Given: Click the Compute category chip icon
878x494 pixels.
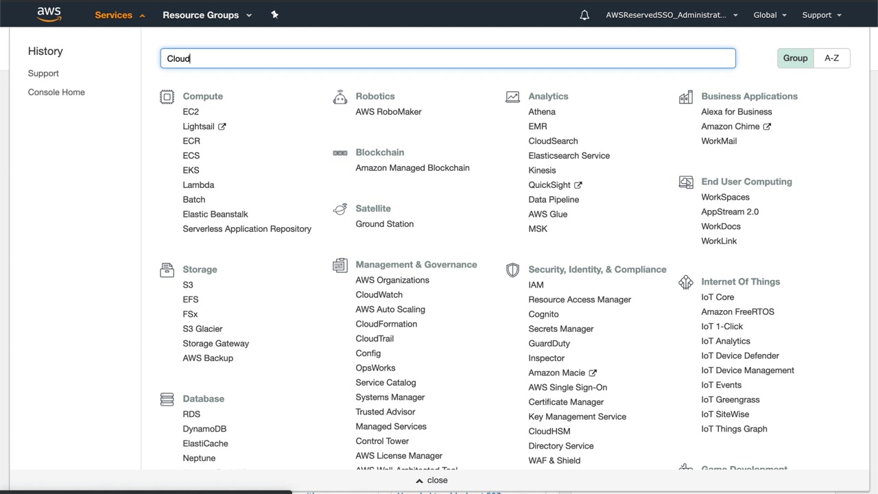Looking at the screenshot, I should (x=167, y=97).
